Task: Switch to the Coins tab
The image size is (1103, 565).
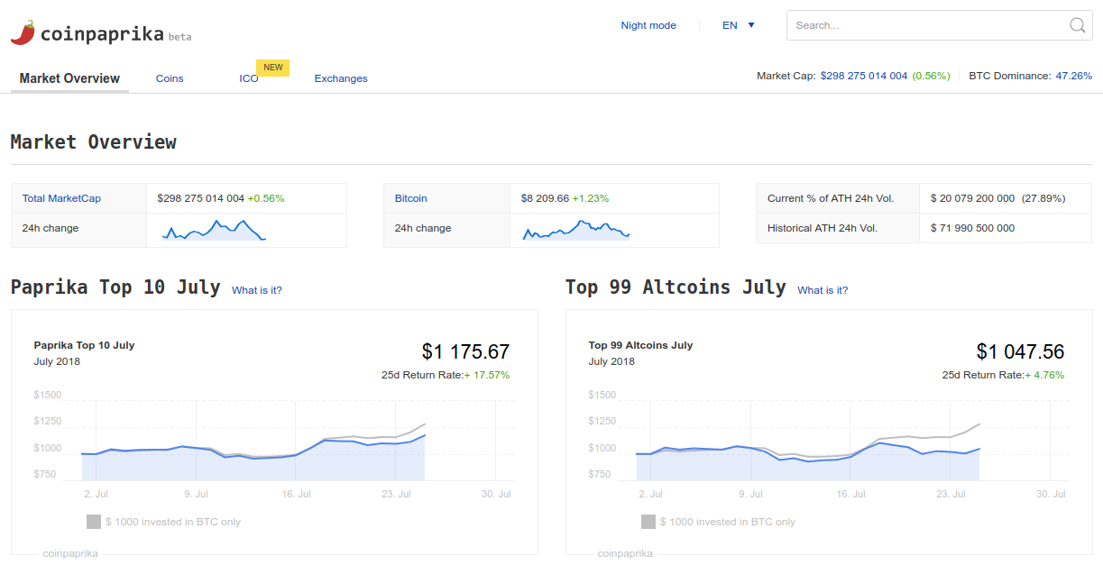Action: (x=170, y=78)
